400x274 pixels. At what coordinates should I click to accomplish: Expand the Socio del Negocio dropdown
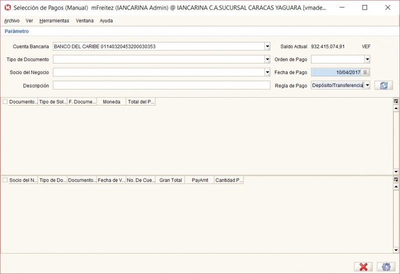pos(267,72)
